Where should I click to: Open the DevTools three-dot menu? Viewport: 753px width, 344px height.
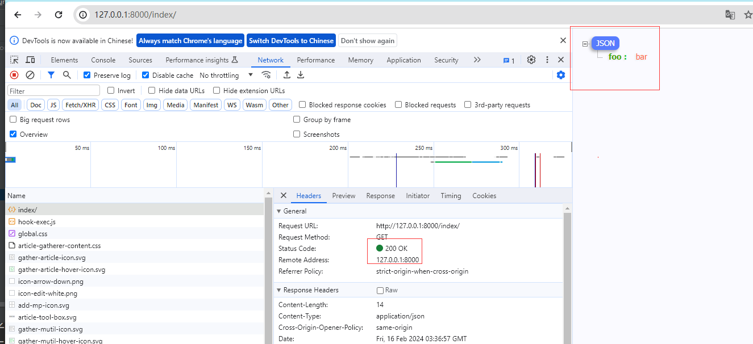pos(547,60)
